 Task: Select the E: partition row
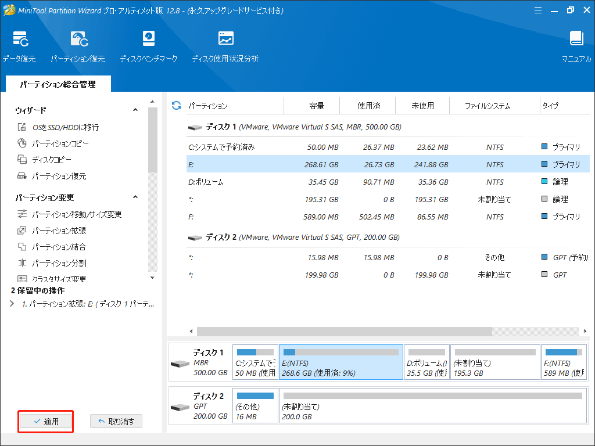coord(388,164)
